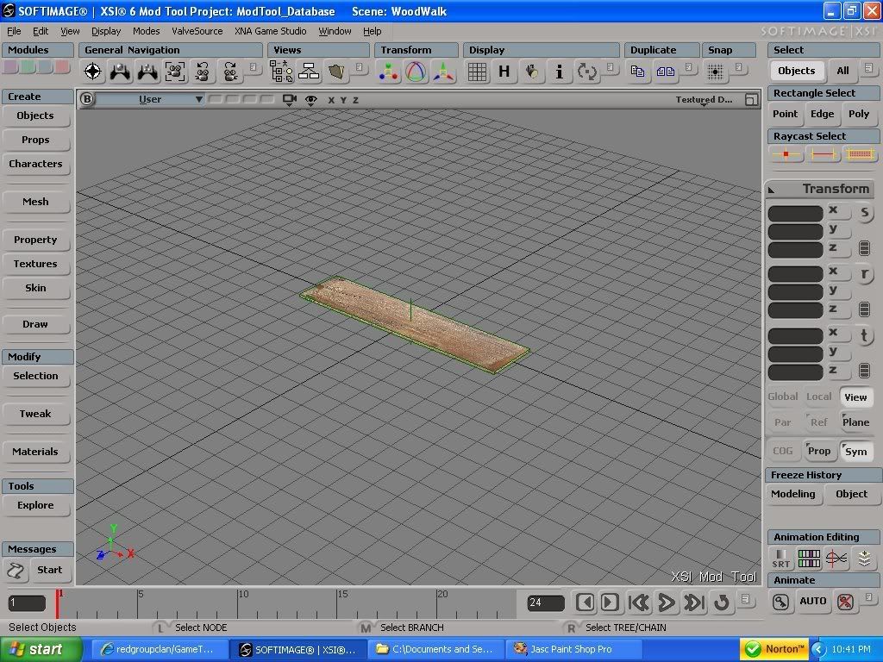Open the scene explorer tree icon
Image resolution: width=883 pixels, height=662 pixels.
coord(281,72)
